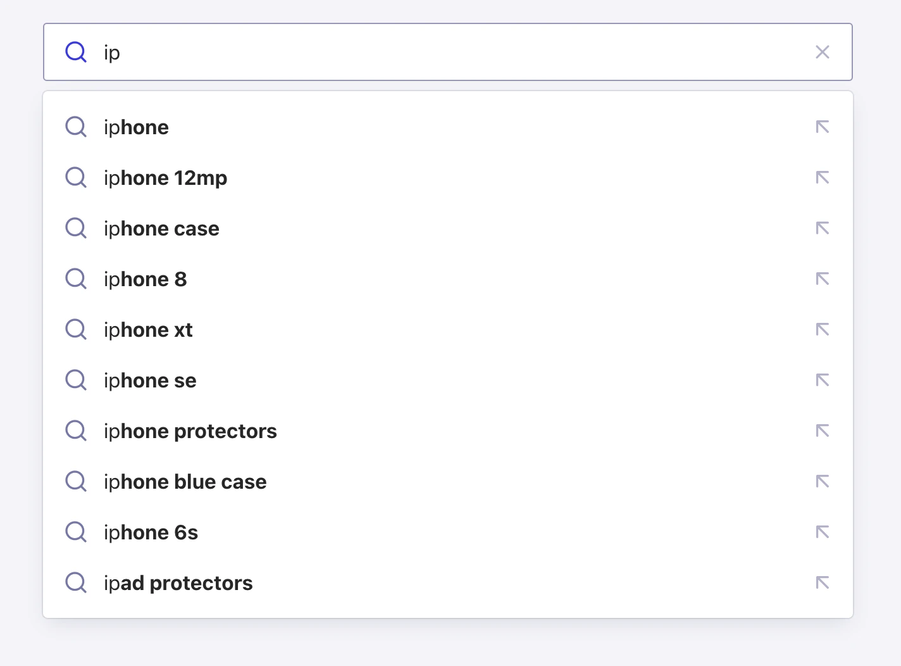Click the magnifier icon beside "iphone case"

75,228
